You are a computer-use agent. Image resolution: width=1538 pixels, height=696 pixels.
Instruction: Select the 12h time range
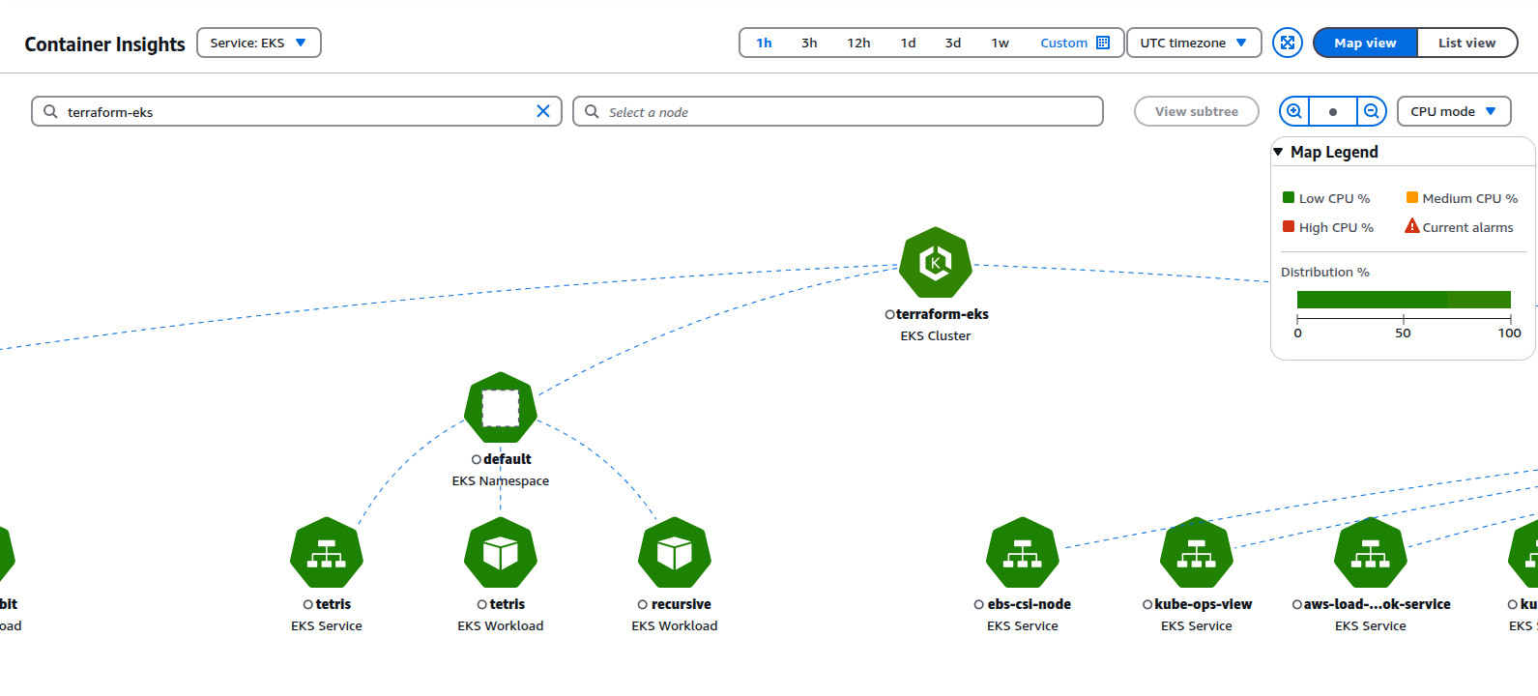point(858,43)
